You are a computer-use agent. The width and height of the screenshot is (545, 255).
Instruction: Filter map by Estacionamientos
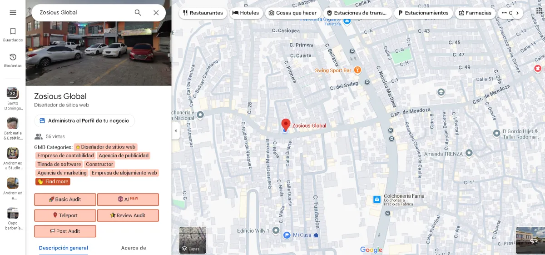(423, 13)
